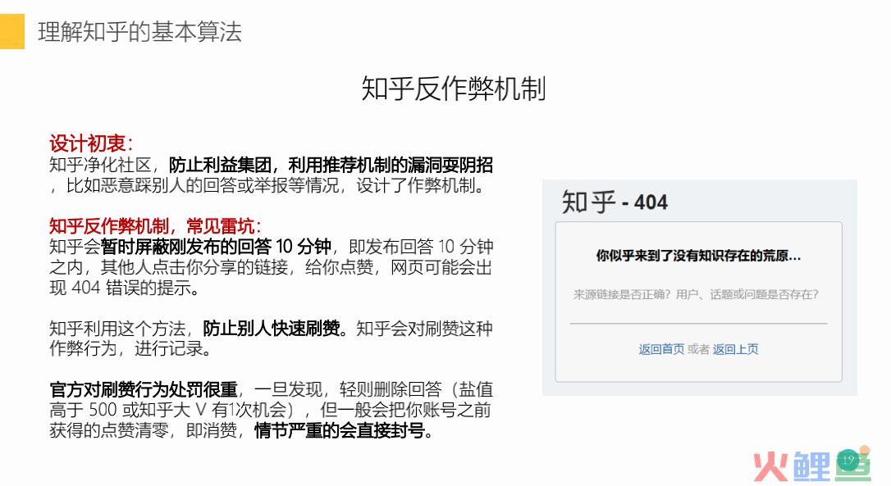Screen dimensions: 891x486
Task: Click bold phrase 官方对刷赞行为处罚很重
Action: tap(144, 389)
